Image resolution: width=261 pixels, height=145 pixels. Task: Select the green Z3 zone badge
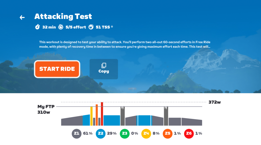click(124, 134)
